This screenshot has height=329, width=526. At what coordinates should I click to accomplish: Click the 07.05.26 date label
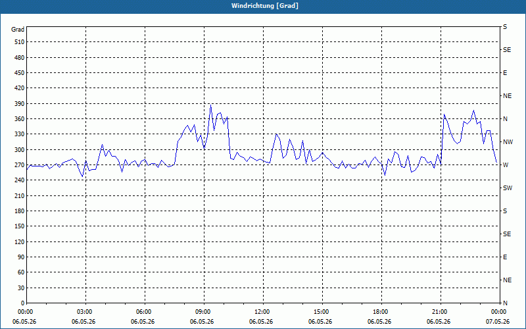[498, 321]
